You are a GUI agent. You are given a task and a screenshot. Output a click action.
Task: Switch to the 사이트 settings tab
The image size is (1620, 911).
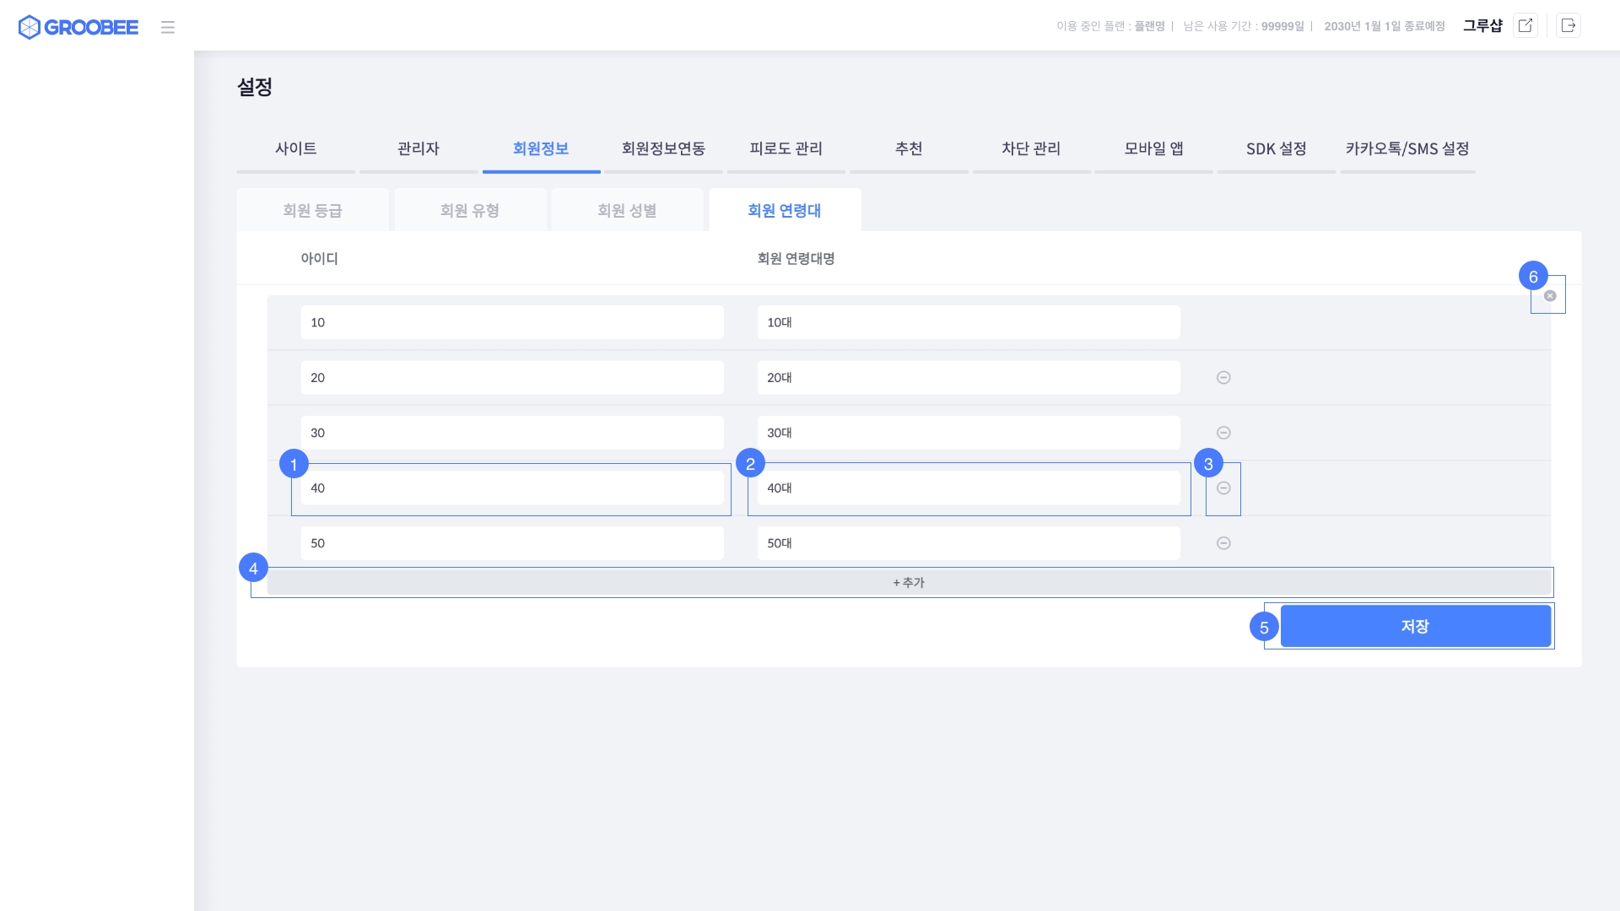click(295, 148)
